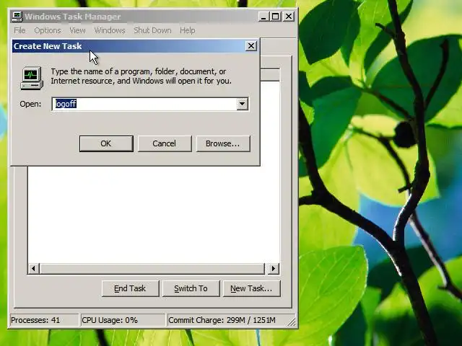Click the Switch To button

coord(191,288)
